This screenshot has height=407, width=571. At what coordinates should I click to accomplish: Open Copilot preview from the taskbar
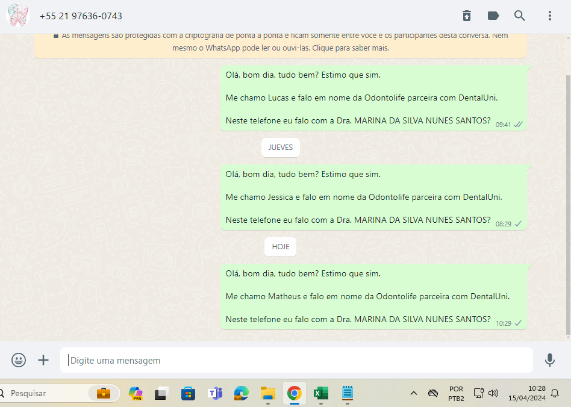pos(136,393)
